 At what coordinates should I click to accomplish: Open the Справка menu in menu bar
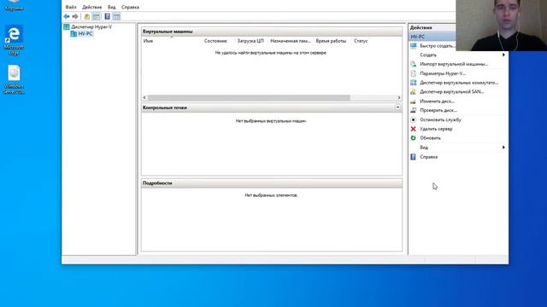coord(130,7)
